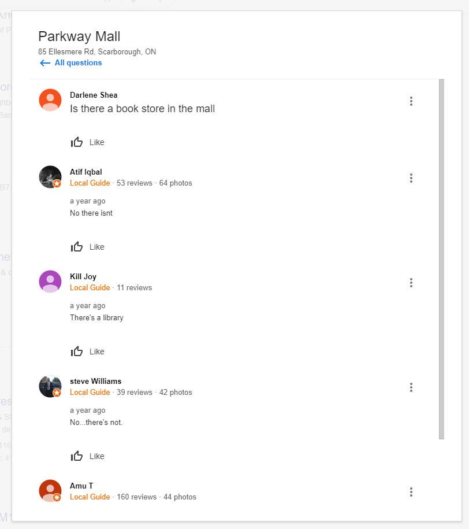The image size is (469, 529).
Task: Open Atif Iqbal's profile name link
Action: click(x=85, y=172)
